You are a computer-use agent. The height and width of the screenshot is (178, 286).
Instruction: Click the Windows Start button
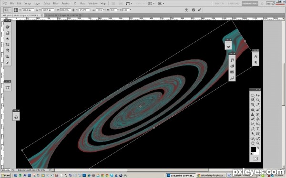click(x=6, y=176)
